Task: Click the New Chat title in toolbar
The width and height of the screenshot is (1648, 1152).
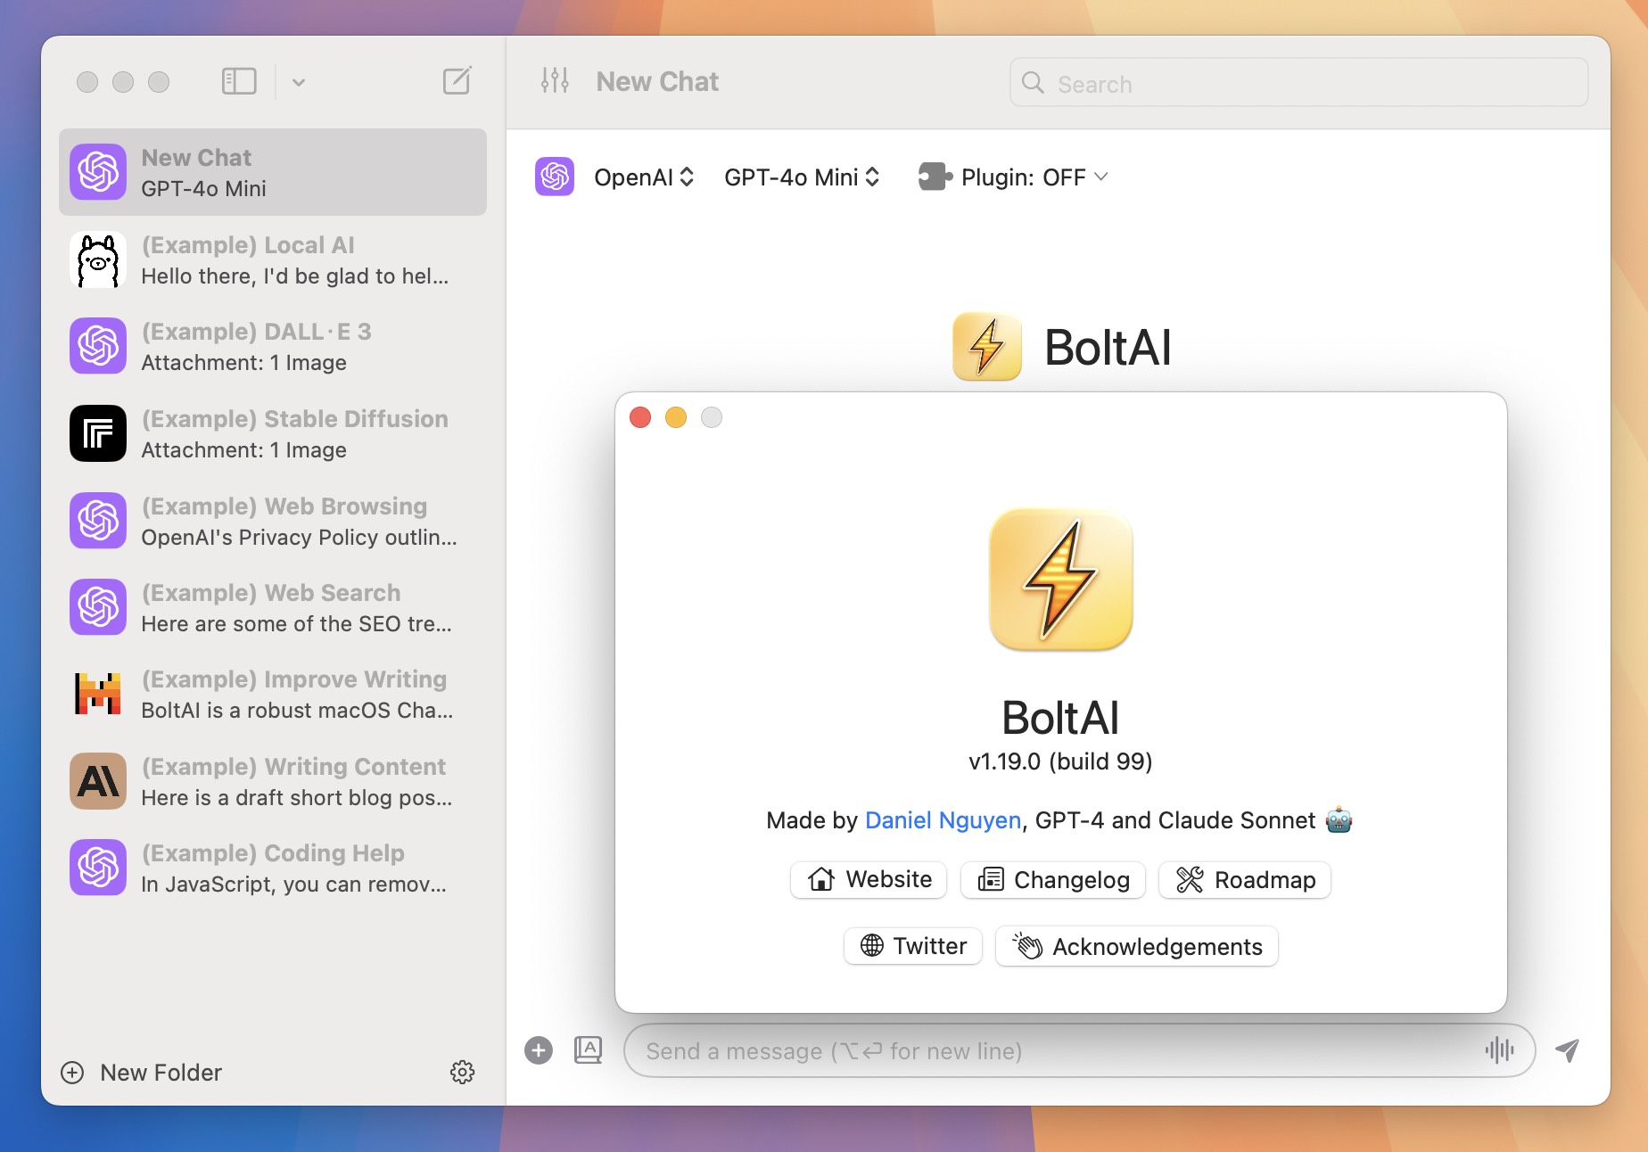Action: pos(657,82)
